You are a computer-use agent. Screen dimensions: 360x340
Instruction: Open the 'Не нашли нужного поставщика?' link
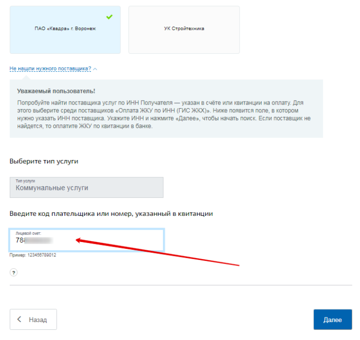pos(50,68)
